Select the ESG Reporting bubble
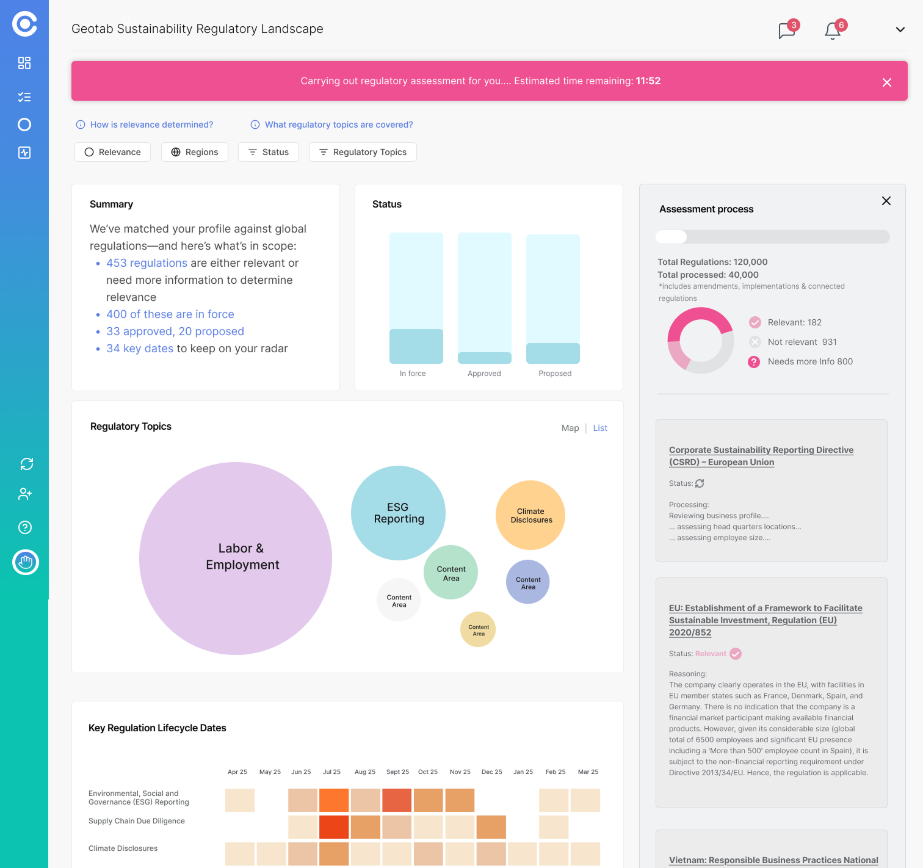The width and height of the screenshot is (923, 868). [398, 513]
